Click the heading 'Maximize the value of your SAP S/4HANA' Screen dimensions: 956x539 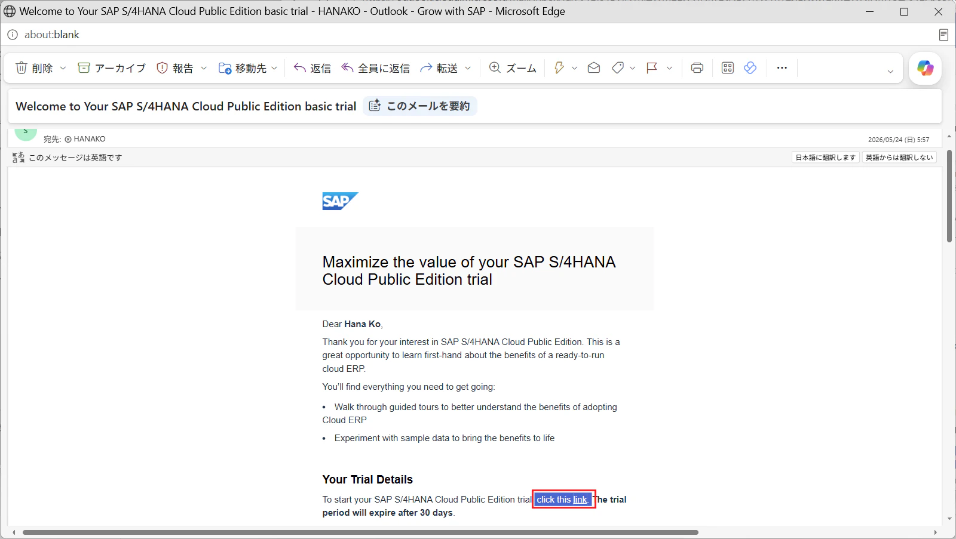469,262
